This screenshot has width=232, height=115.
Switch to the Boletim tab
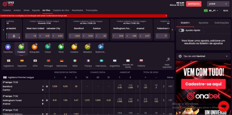pyautogui.click(x=185, y=23)
